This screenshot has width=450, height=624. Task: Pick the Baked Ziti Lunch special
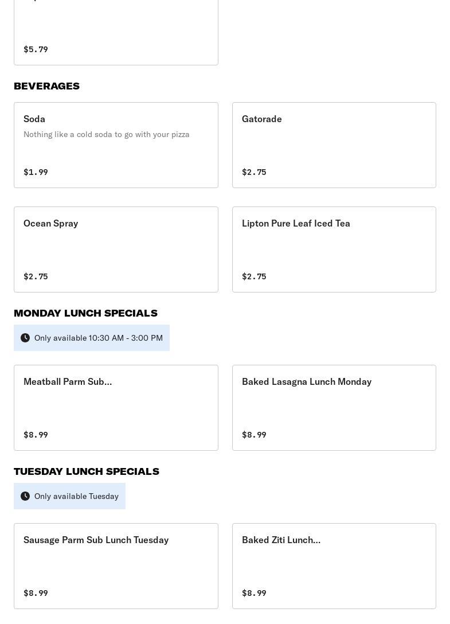(x=334, y=565)
